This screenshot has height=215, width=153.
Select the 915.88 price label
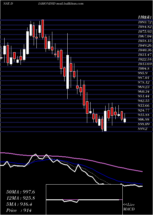[144, 115]
